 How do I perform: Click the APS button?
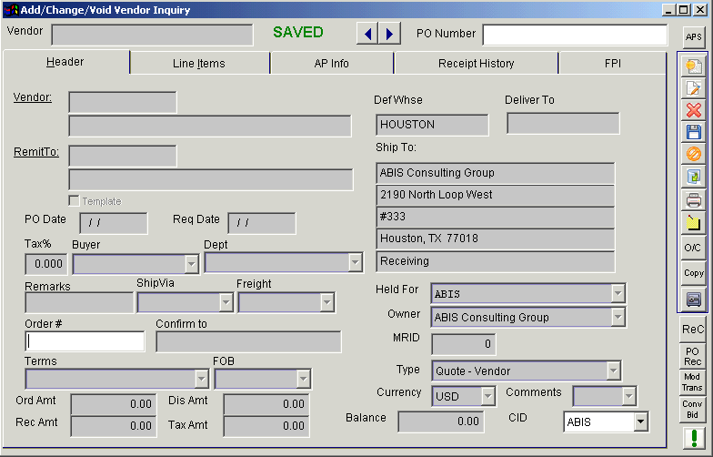[693, 36]
